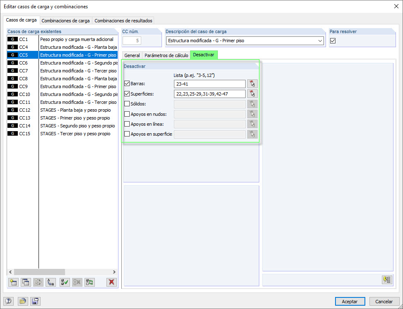Toggle the Para resolver checkbox
Image resolution: width=403 pixels, height=309 pixels.
click(333, 41)
